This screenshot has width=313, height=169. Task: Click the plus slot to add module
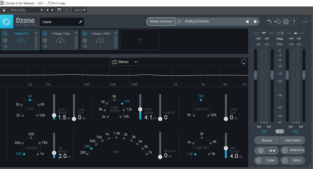click(x=139, y=40)
